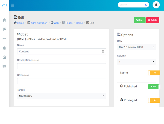Go to the first Home breadcrumb link

(20, 23)
